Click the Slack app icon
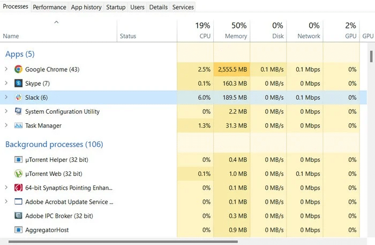 pyautogui.click(x=18, y=98)
